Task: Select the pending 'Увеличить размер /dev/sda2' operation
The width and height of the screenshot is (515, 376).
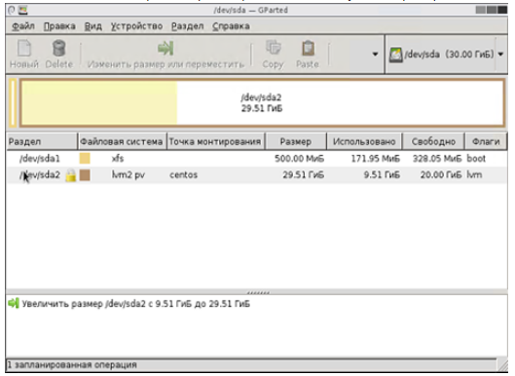Action: coord(136,304)
